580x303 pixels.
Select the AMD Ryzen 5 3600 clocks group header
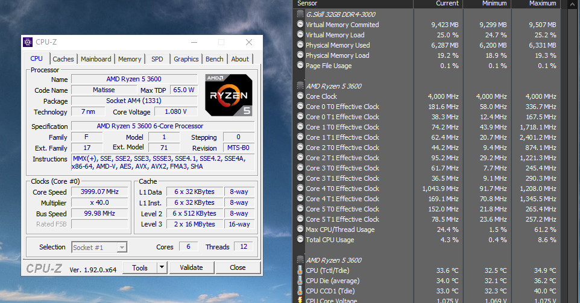pos(333,86)
